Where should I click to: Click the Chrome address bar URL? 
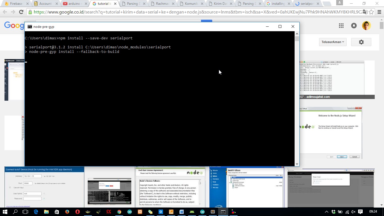(x=197, y=12)
